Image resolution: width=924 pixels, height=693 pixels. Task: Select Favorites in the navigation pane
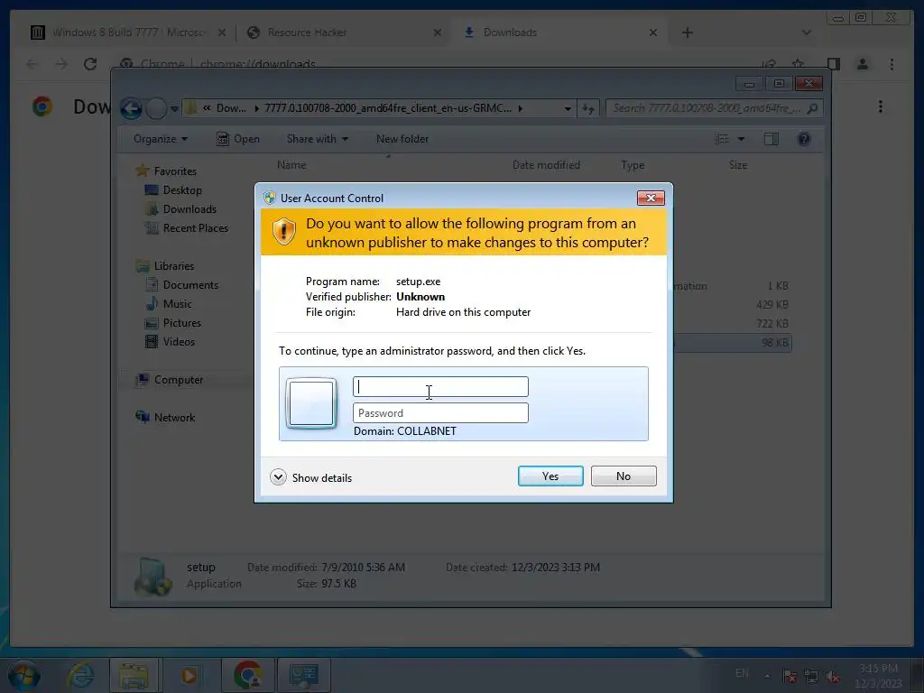[x=175, y=171]
